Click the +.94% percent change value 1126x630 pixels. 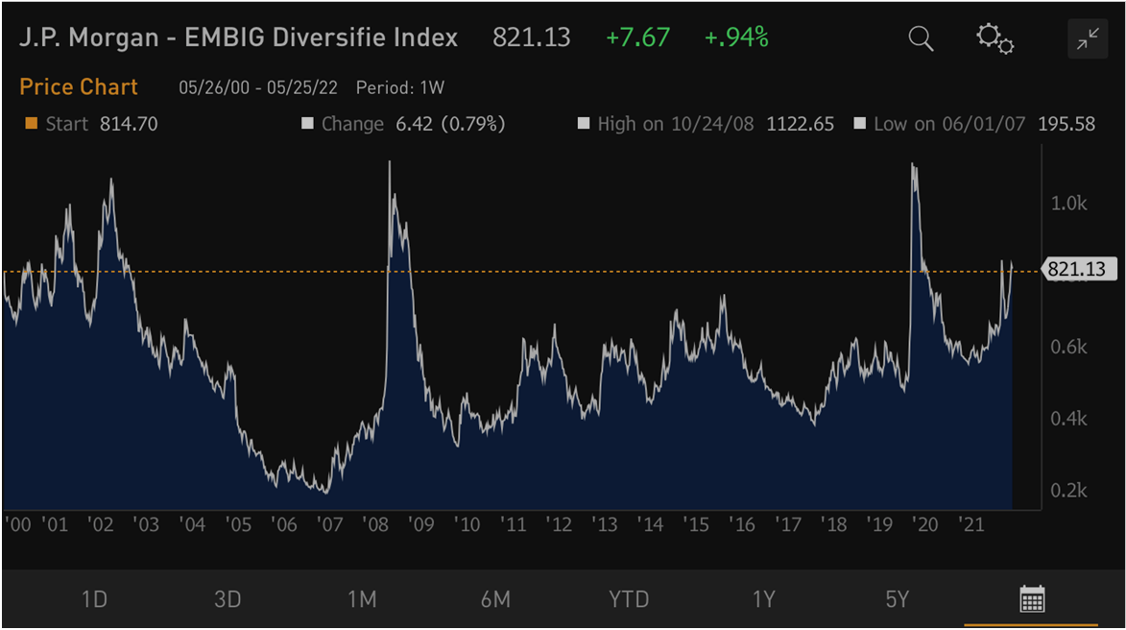[736, 37]
